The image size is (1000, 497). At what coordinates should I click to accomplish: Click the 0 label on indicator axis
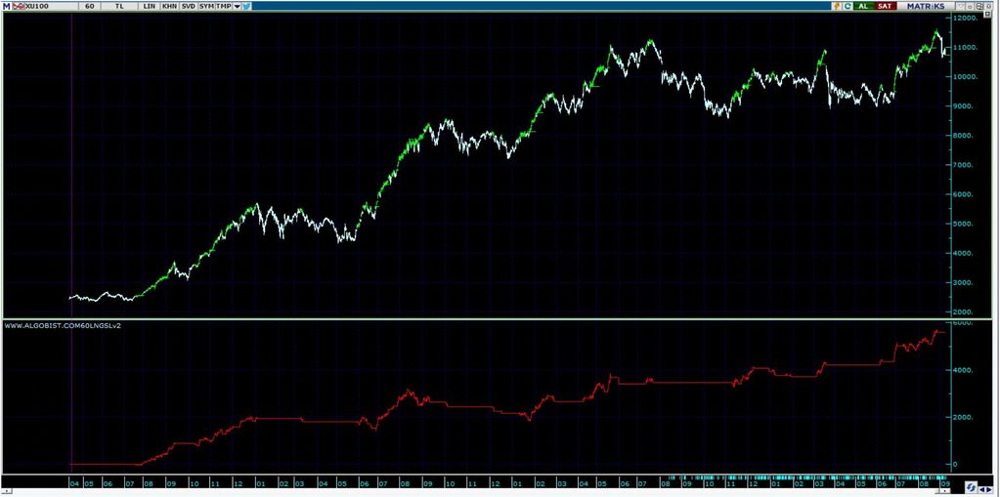956,465
